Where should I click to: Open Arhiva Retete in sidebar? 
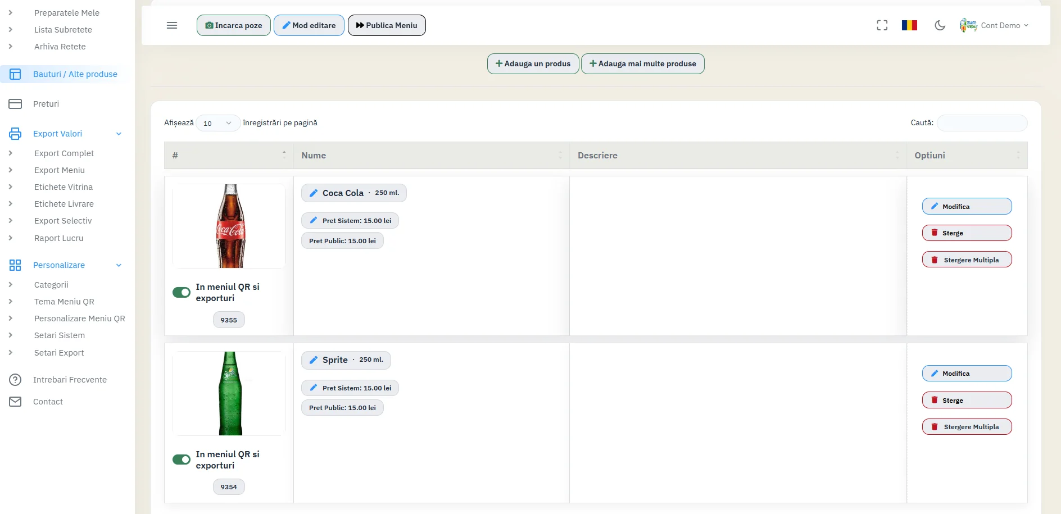coord(60,47)
